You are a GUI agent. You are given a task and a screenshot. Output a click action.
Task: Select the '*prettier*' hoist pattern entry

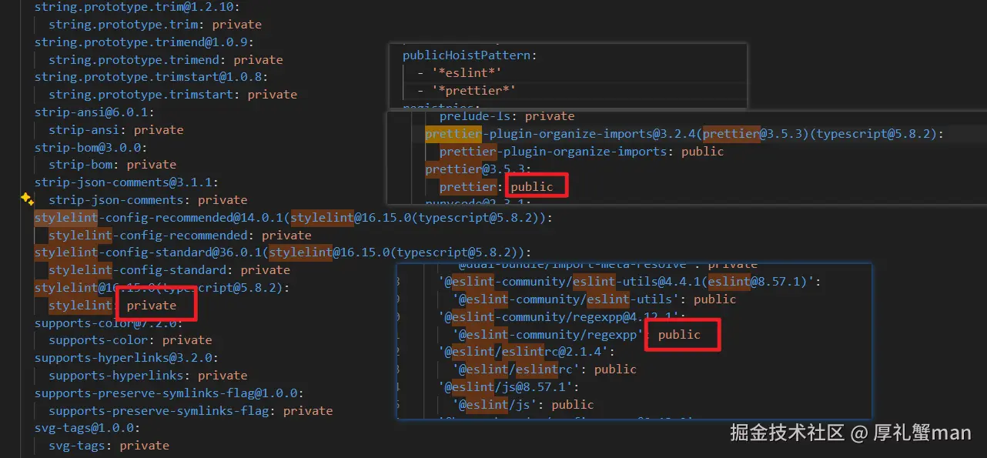click(x=473, y=91)
